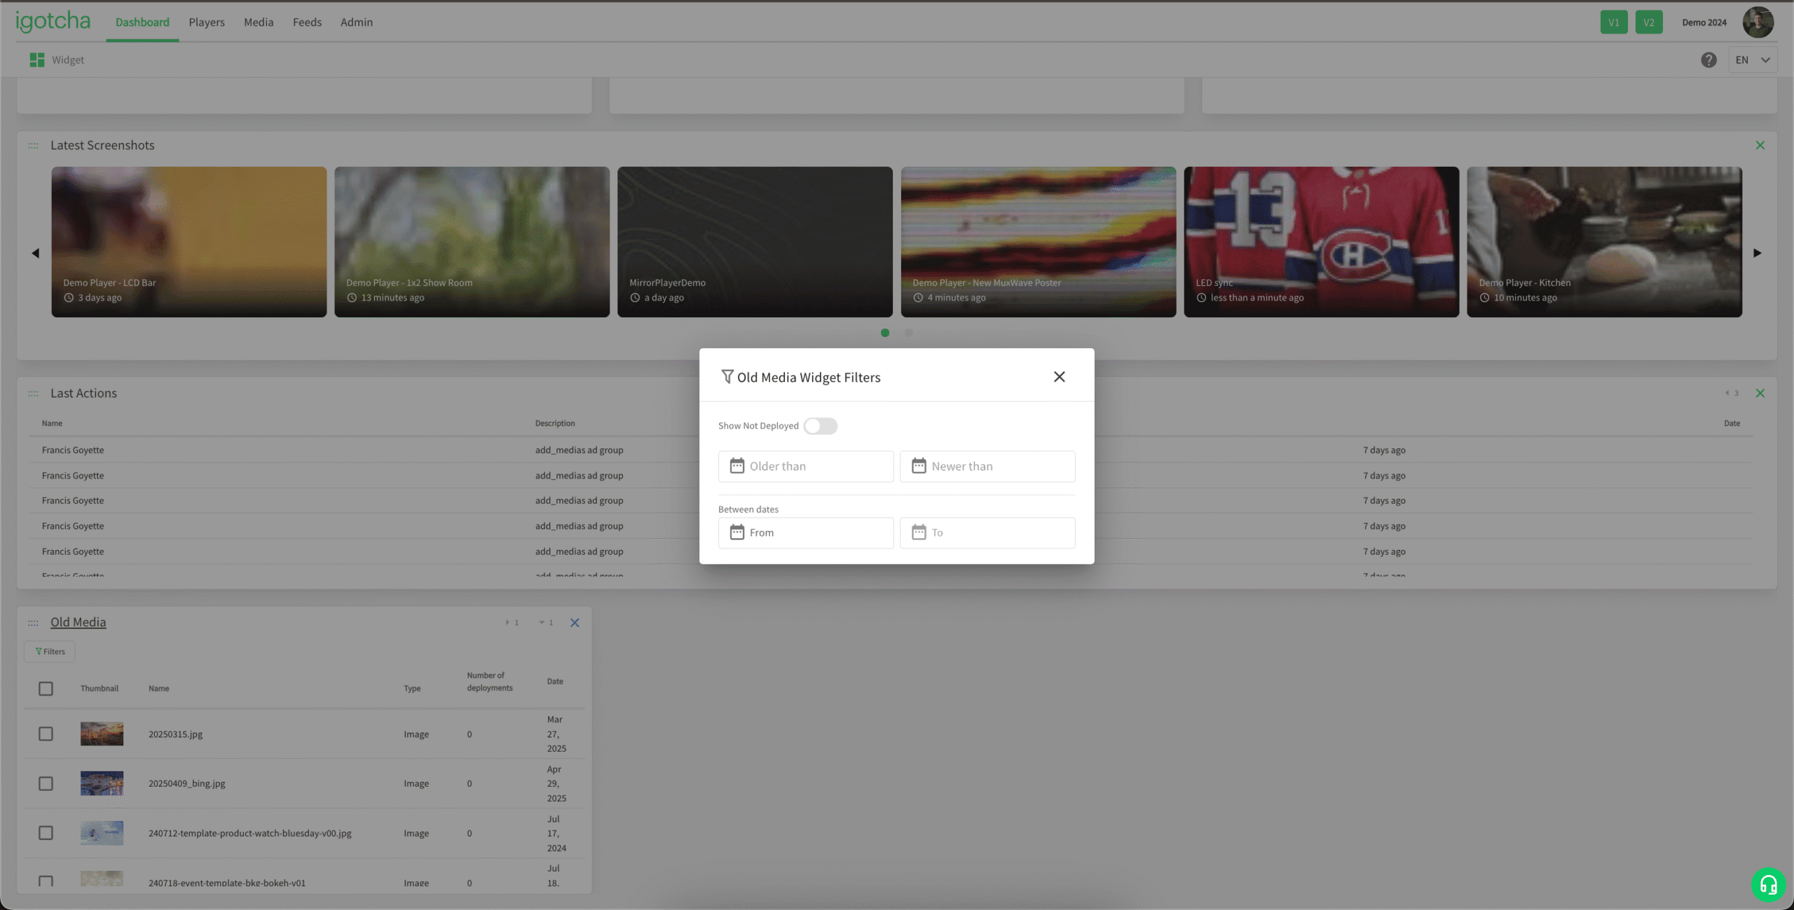Toggle the Show Not Deployed switch
This screenshot has width=1794, height=910.
point(820,426)
